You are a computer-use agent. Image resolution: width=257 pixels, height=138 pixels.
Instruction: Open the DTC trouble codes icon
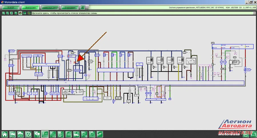37,134
